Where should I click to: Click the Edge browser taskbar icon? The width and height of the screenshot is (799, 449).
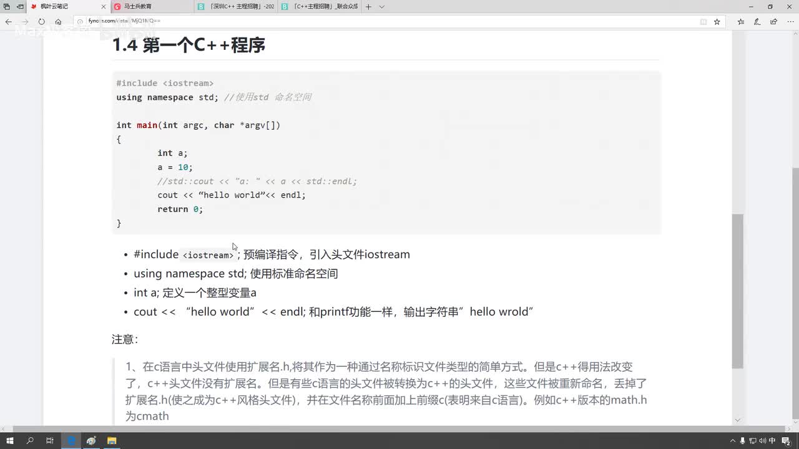[71, 440]
